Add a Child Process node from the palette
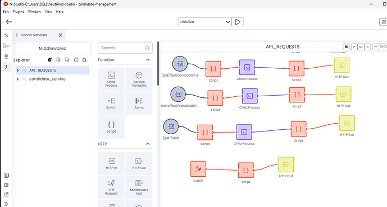The image size is (387, 207). (111, 79)
